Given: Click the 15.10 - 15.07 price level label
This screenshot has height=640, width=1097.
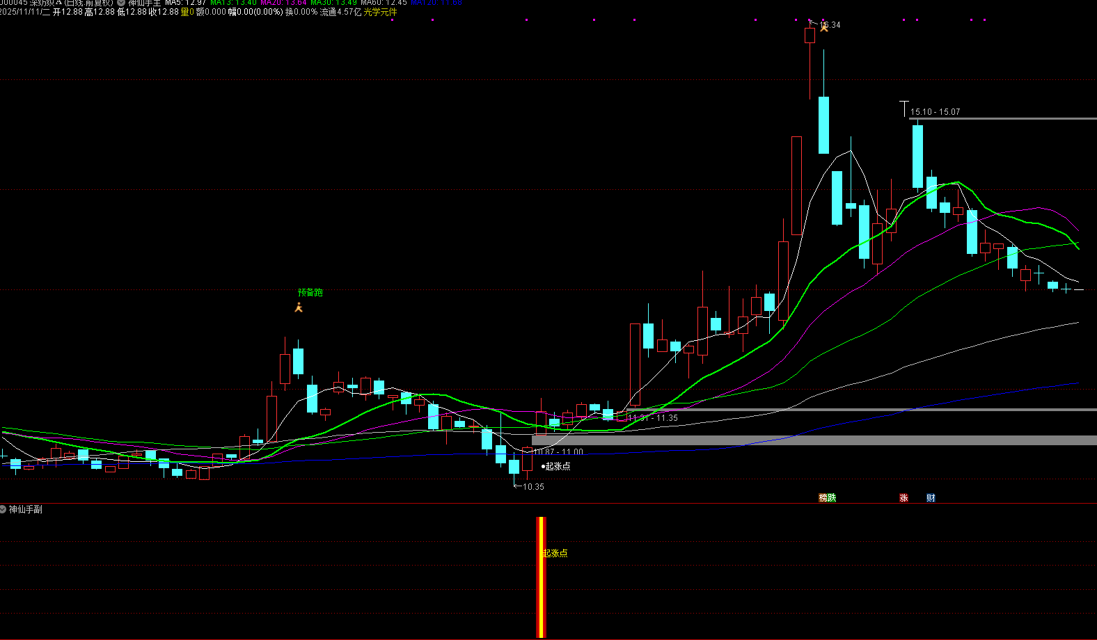Looking at the screenshot, I should (x=935, y=112).
